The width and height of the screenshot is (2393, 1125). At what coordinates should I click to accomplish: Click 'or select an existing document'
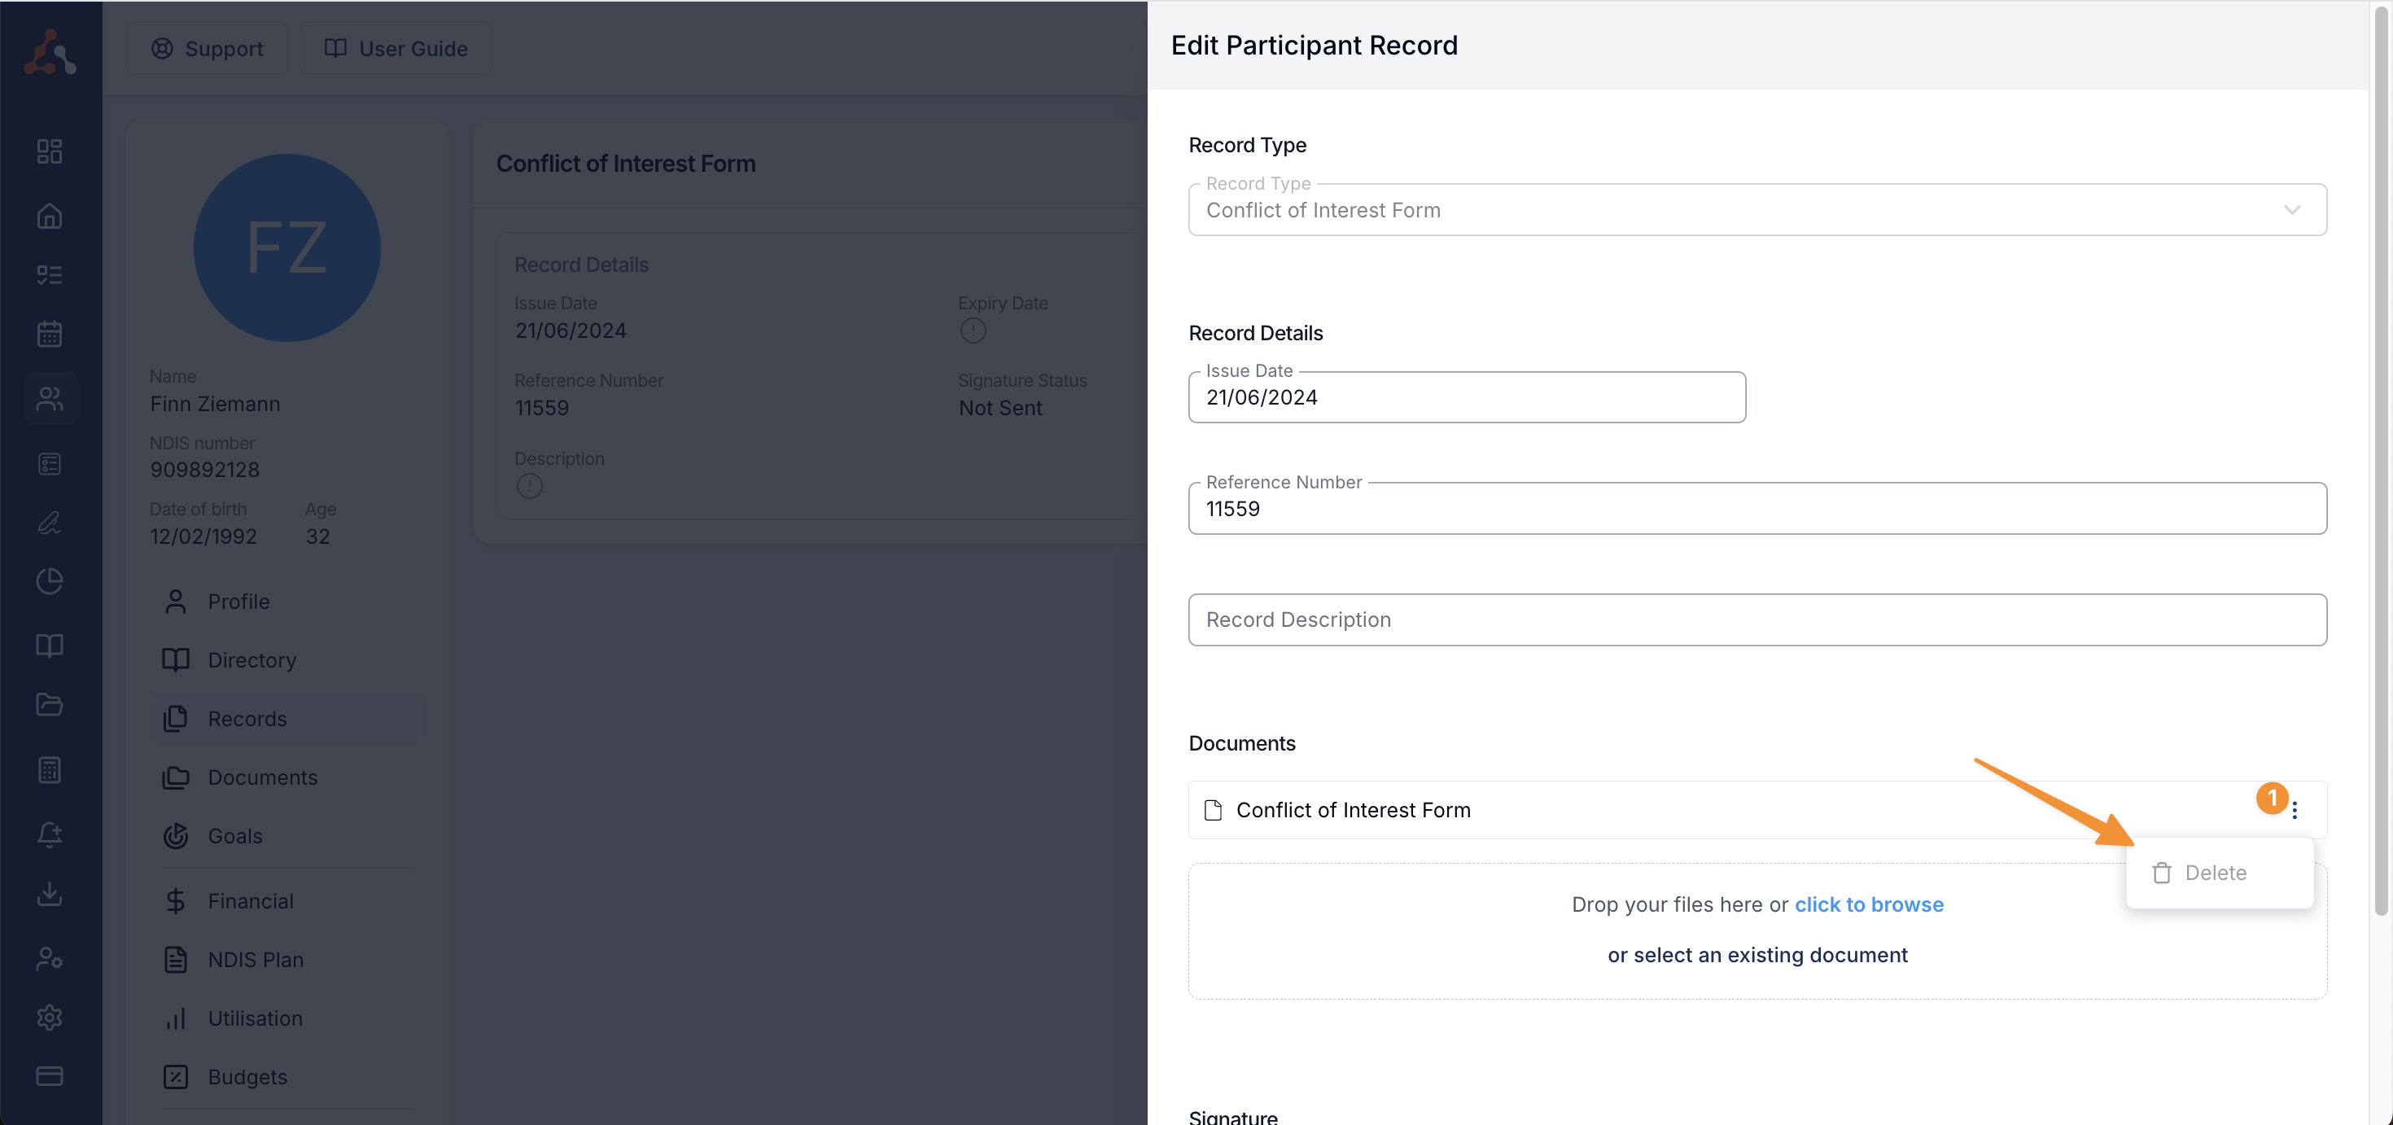[1756, 955]
